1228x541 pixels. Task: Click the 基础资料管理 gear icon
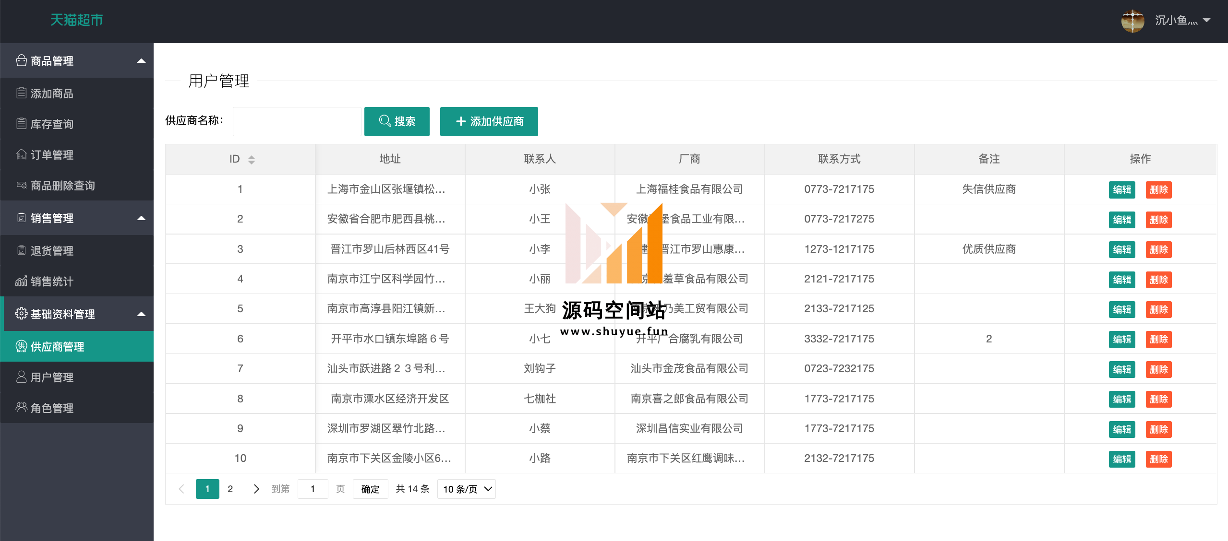click(21, 314)
